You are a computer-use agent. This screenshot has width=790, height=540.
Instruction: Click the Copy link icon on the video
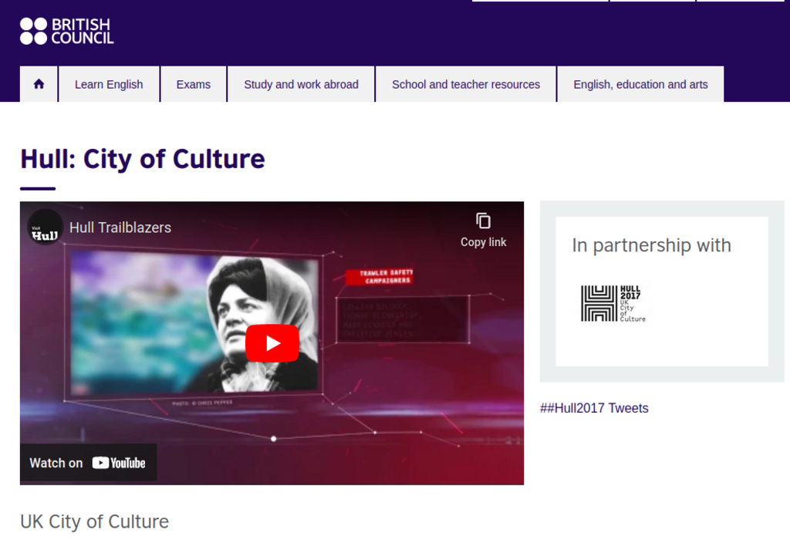point(484,221)
